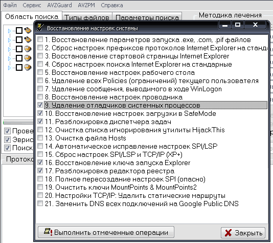Toggle the Прове... checkbox in main window
Image resolution: width=273 pixels, height=243 pixels.
(7, 131)
